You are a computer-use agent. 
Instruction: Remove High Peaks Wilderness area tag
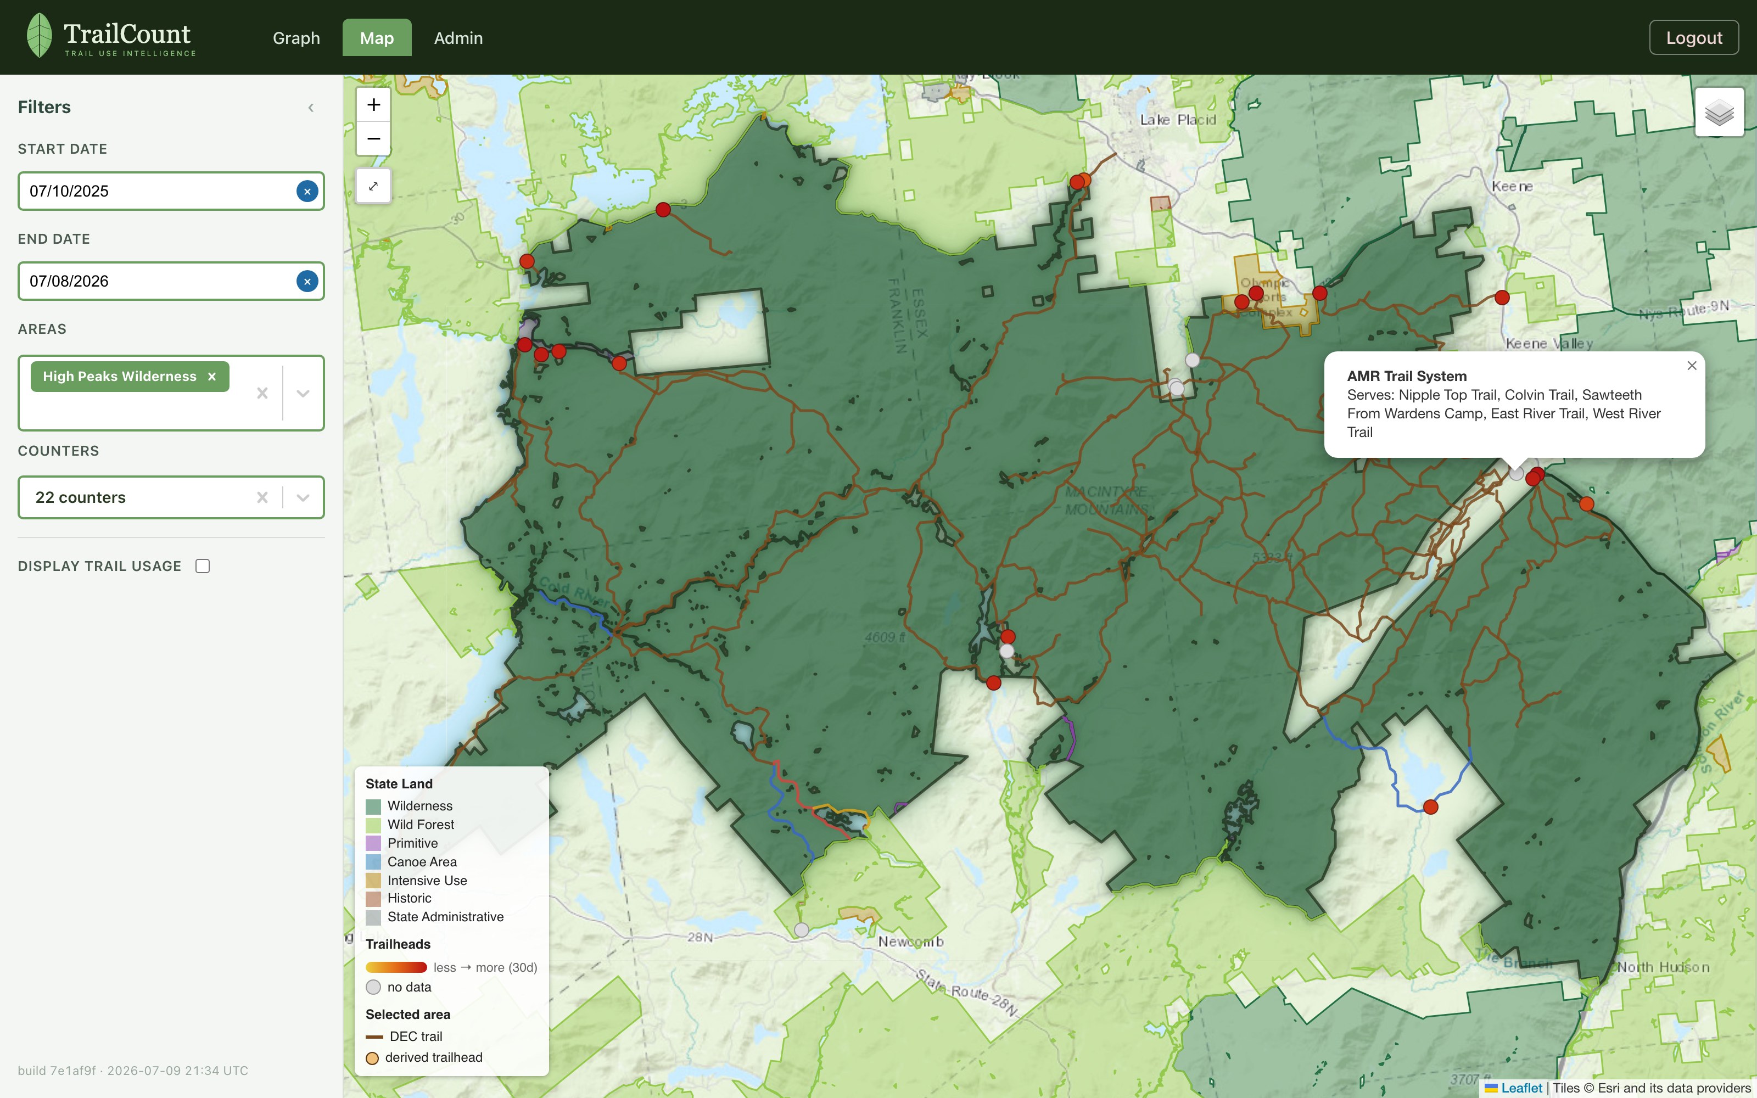212,376
